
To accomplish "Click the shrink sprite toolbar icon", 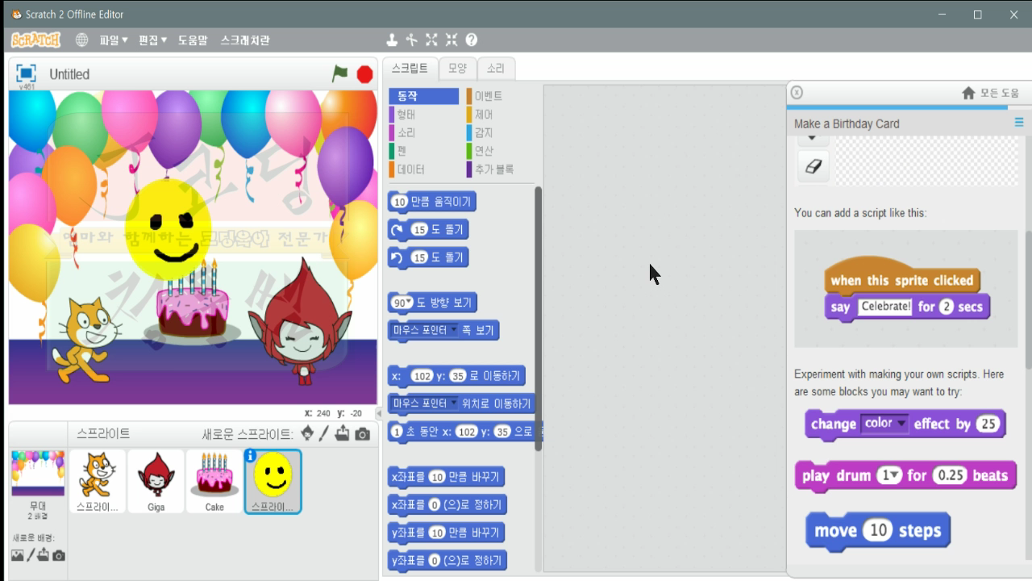I will point(451,39).
